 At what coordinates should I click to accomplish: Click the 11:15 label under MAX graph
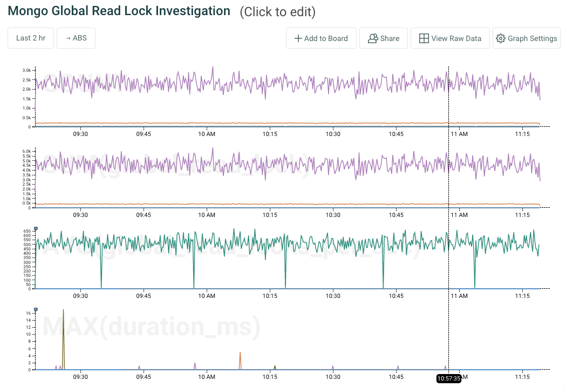coord(522,377)
